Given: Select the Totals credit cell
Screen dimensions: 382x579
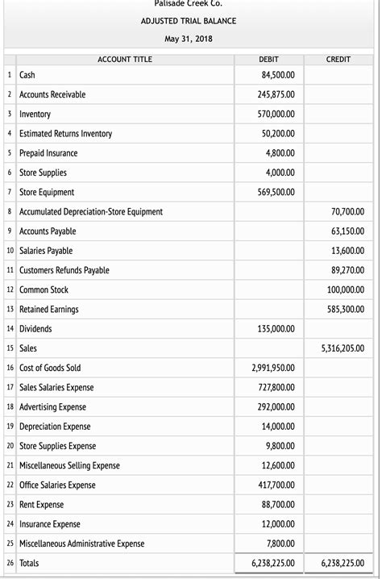Looking at the screenshot, I should [338, 563].
